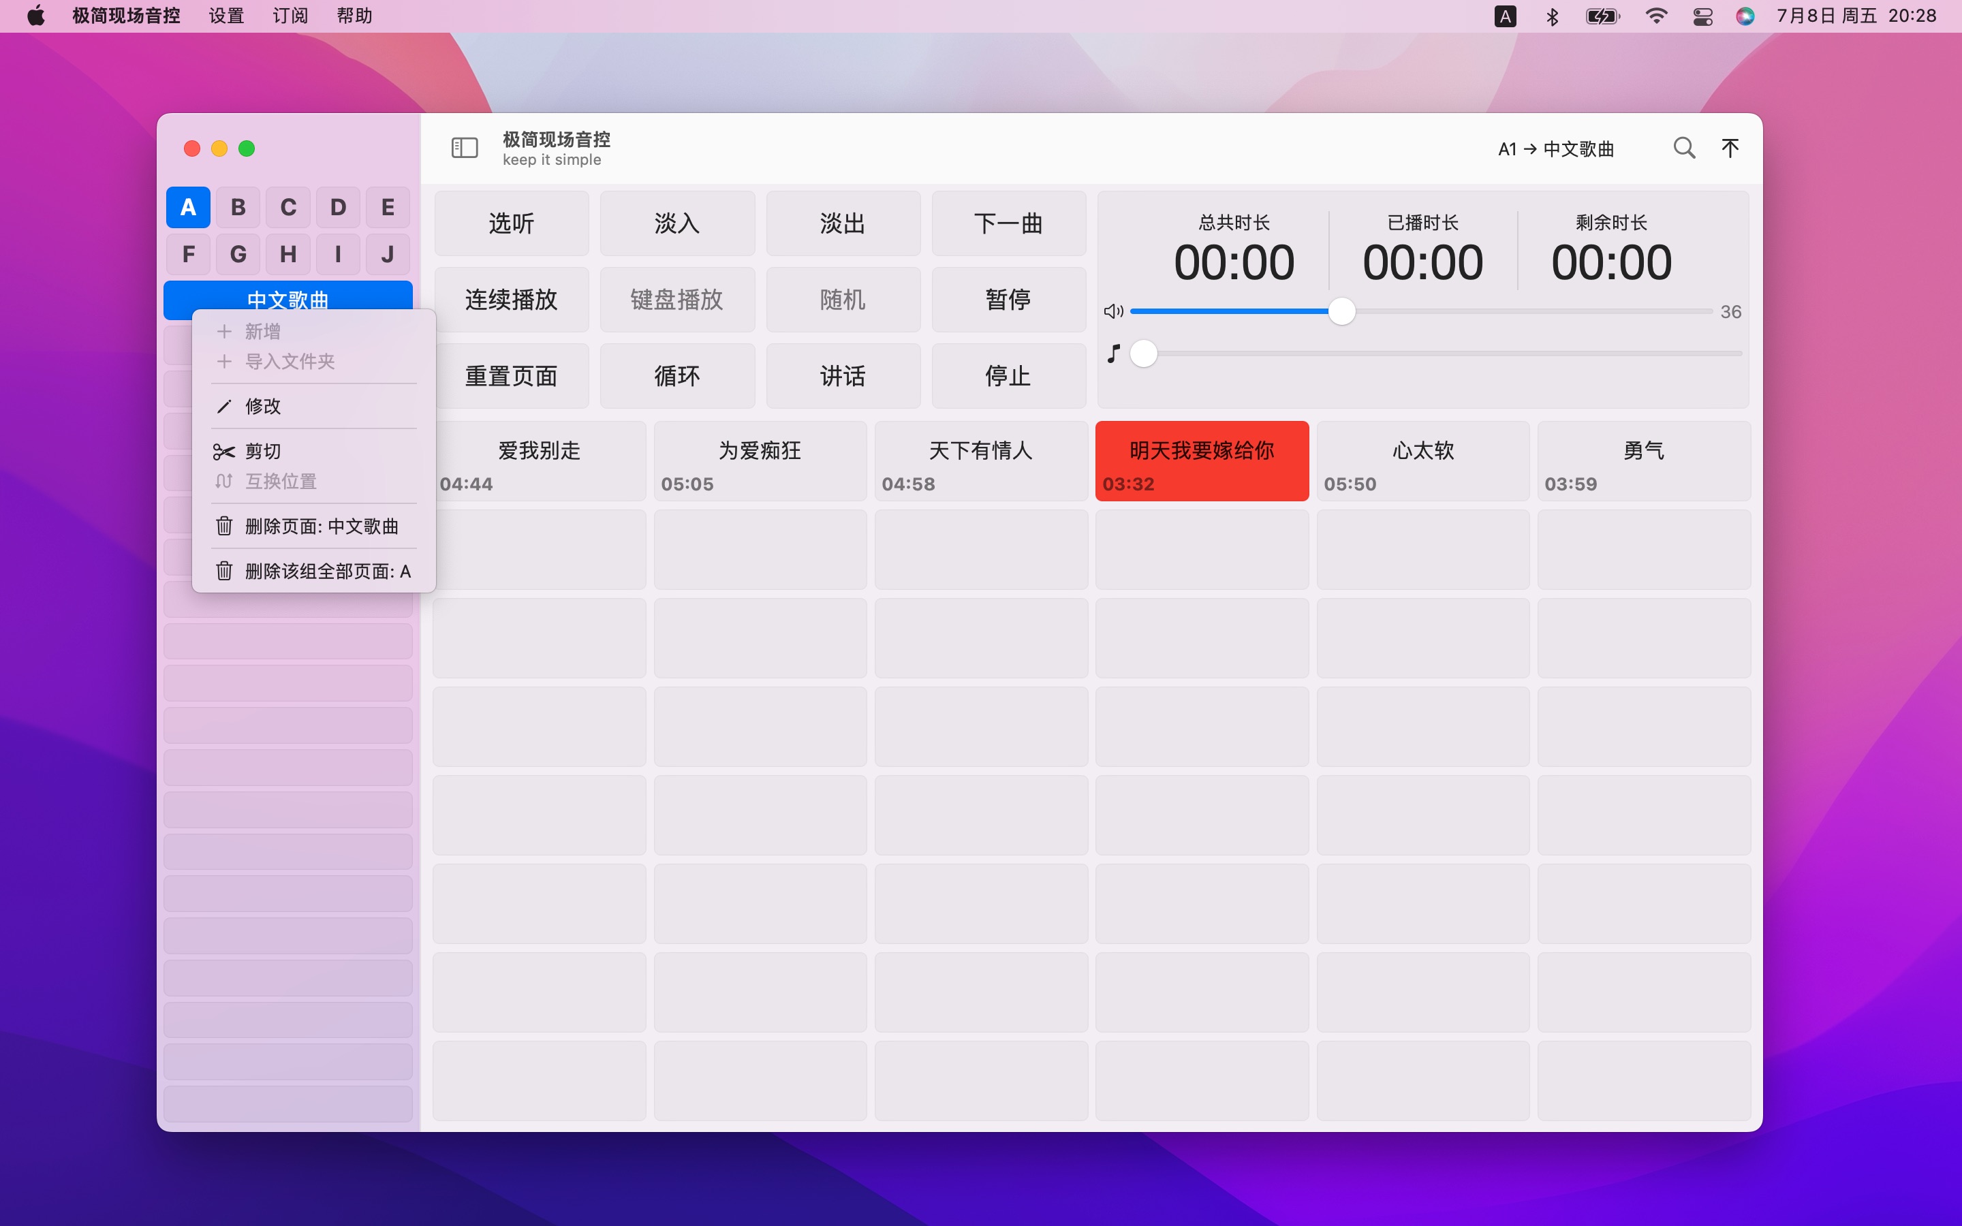
Task: Open the 设置 menu
Action: pyautogui.click(x=225, y=16)
